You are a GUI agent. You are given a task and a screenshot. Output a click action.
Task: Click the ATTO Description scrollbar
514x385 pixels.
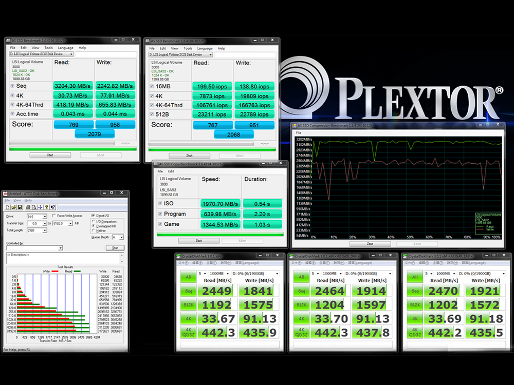122,258
